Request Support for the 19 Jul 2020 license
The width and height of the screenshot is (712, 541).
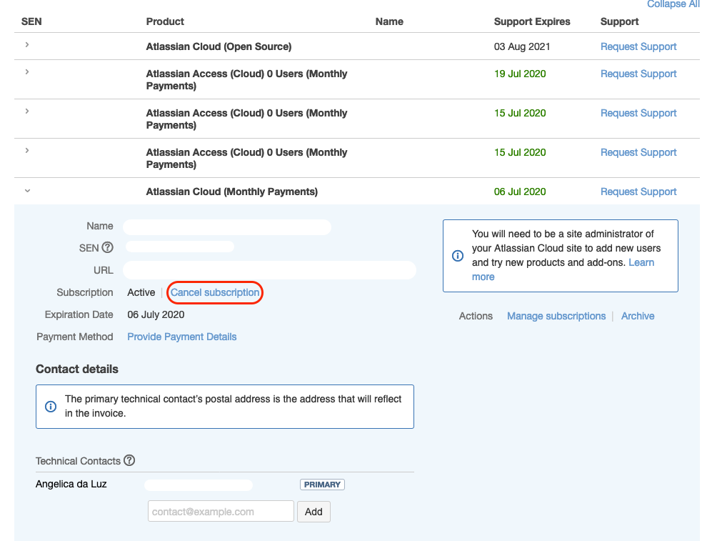coord(638,74)
